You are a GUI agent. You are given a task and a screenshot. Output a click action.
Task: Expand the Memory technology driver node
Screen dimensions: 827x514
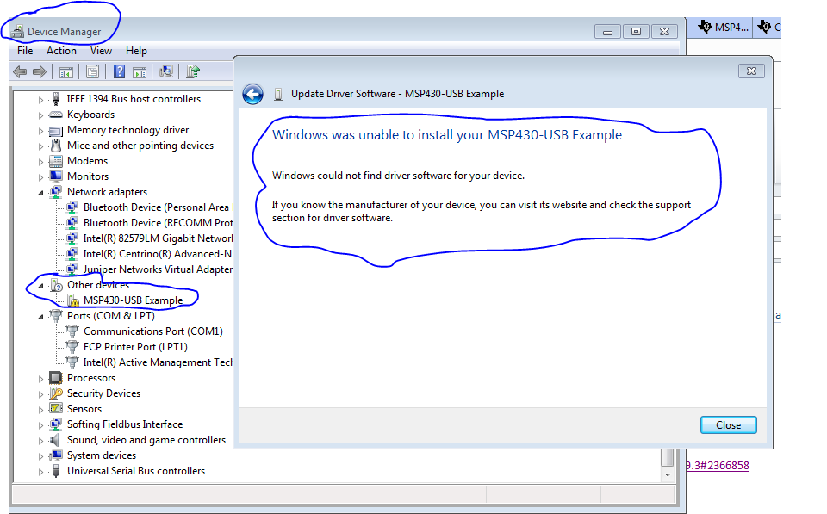40,130
